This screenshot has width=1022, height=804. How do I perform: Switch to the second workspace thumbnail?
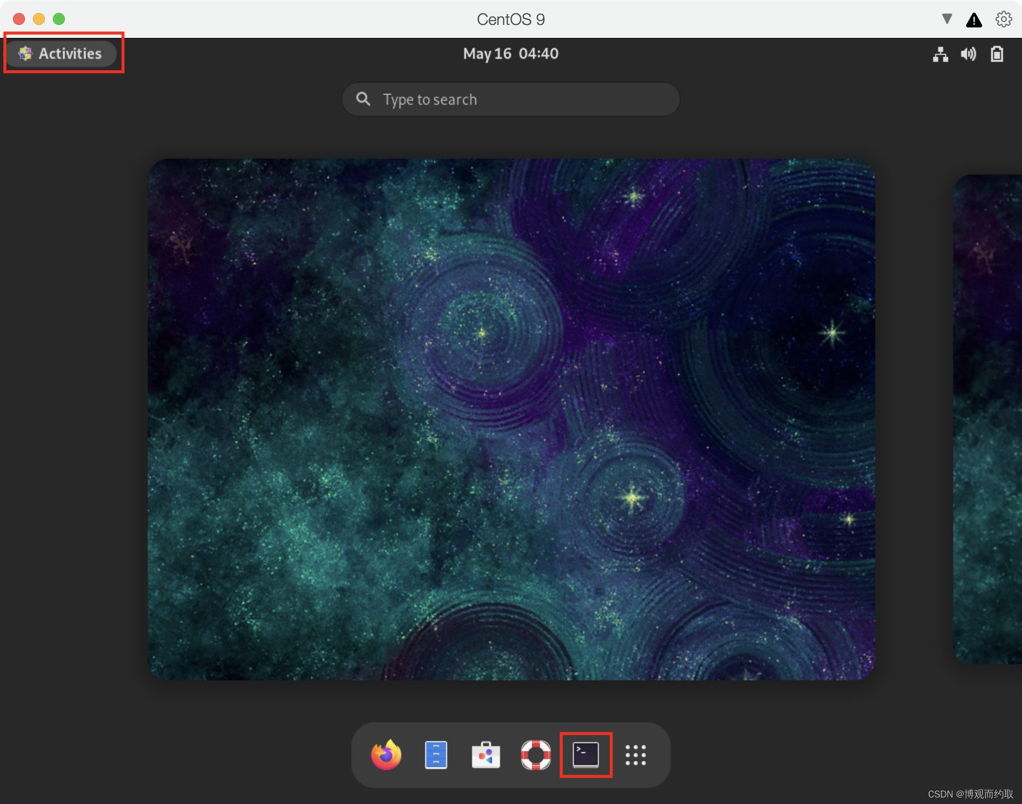988,419
